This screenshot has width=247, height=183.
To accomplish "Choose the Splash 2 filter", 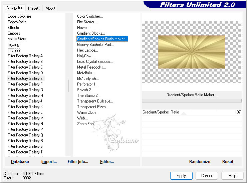I will tap(85, 90).
